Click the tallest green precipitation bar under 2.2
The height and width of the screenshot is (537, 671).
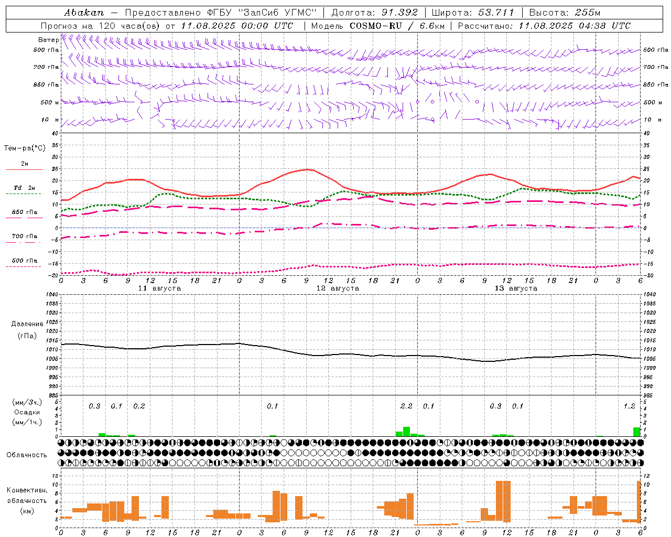[x=406, y=432]
